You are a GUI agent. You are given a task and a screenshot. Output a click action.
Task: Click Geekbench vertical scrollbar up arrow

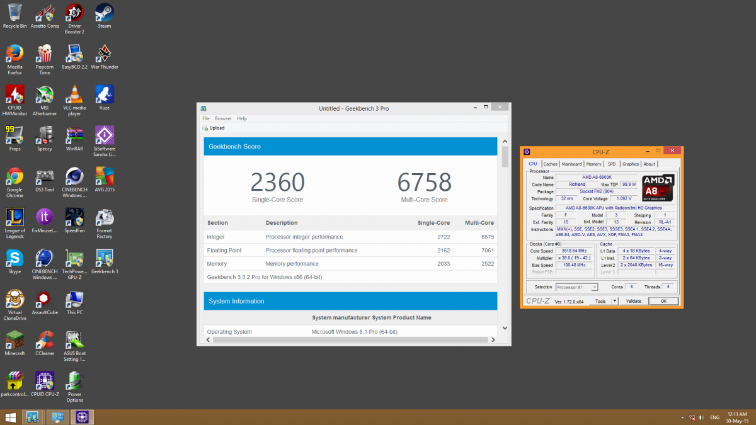505,142
